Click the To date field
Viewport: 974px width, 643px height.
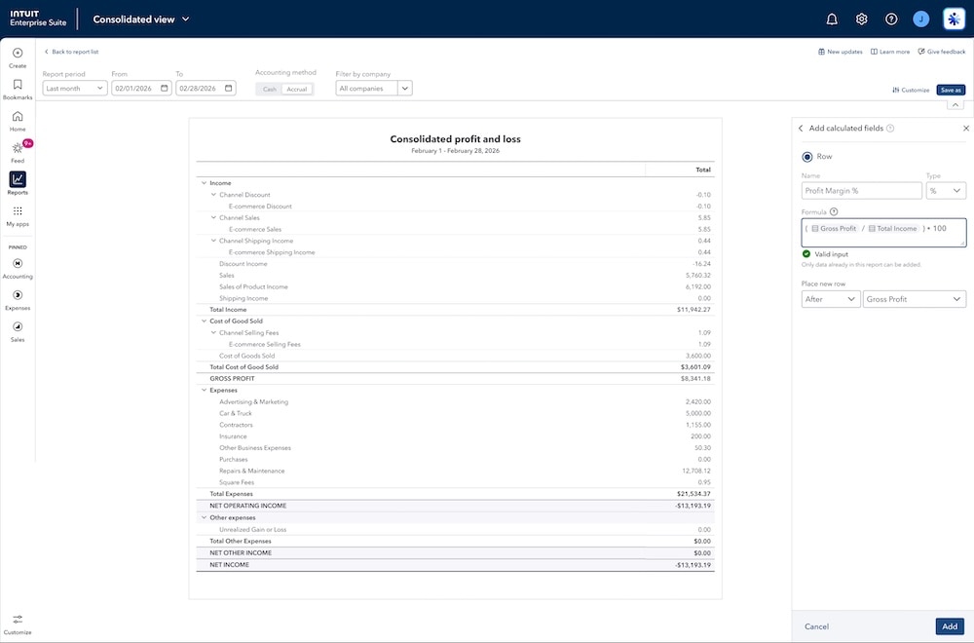point(206,89)
